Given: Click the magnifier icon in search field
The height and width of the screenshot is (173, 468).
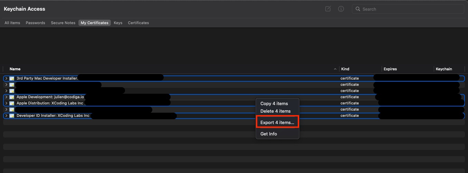Looking at the screenshot, I should tap(358, 9).
